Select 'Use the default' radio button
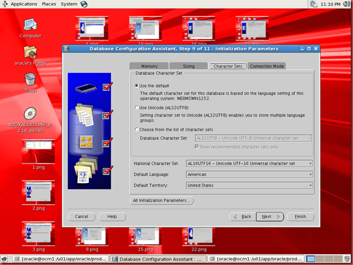This screenshot has height=265, width=353. (136, 86)
